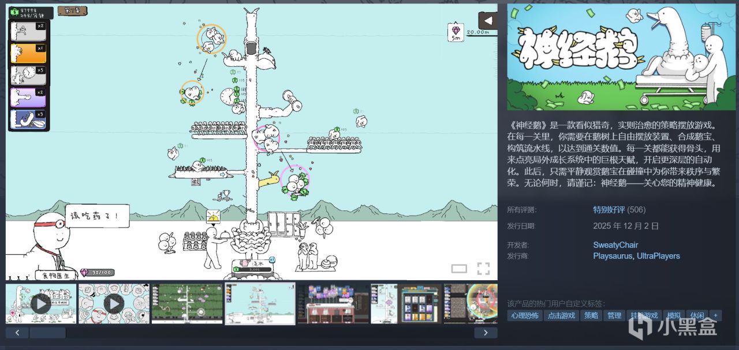739x350 pixels.
Task: Open the purple shop screenshot thumbnail
Action: 333,303
